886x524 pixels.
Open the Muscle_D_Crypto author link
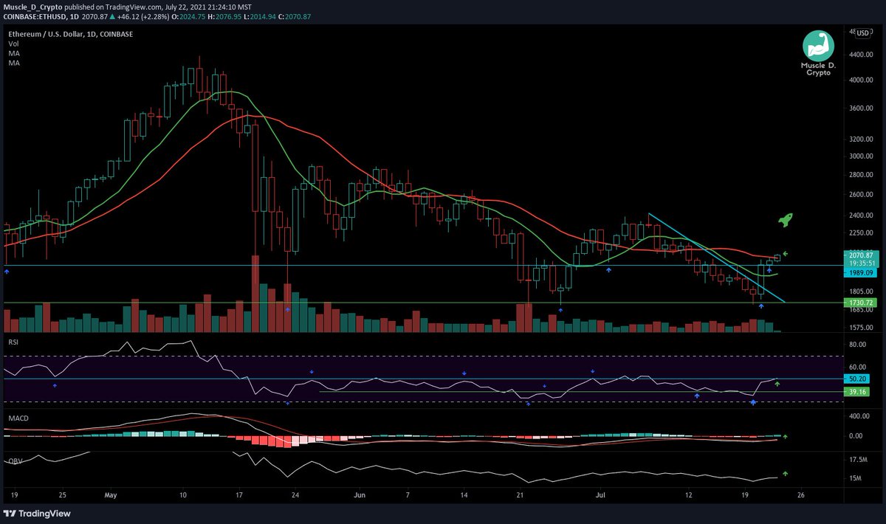pyautogui.click(x=32, y=7)
